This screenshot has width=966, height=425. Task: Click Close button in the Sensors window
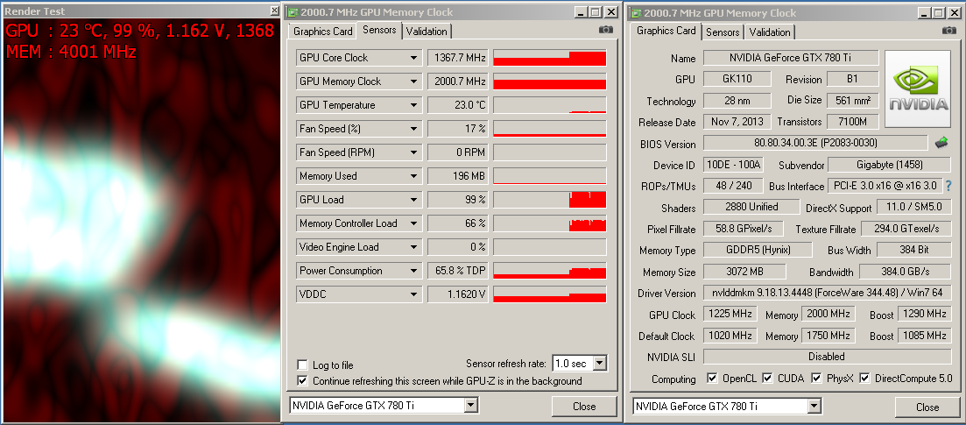point(584,407)
